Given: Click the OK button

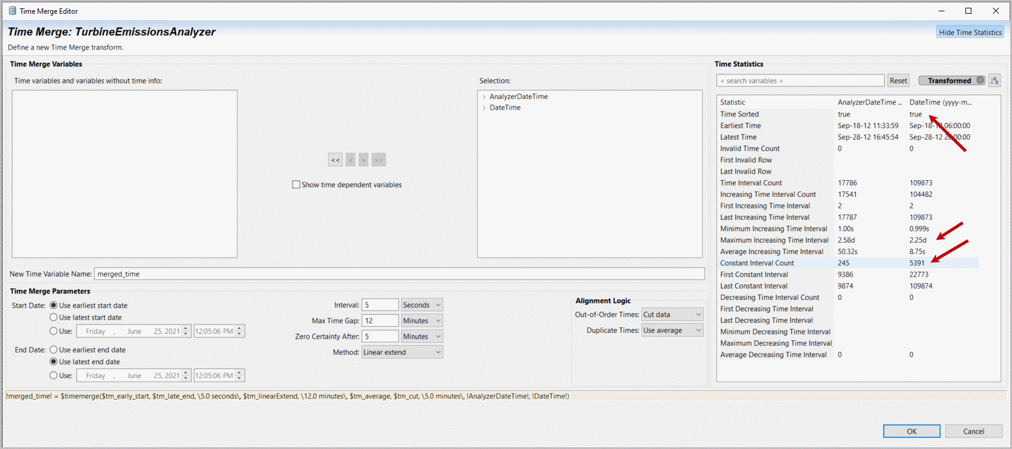Looking at the screenshot, I should 911,431.
